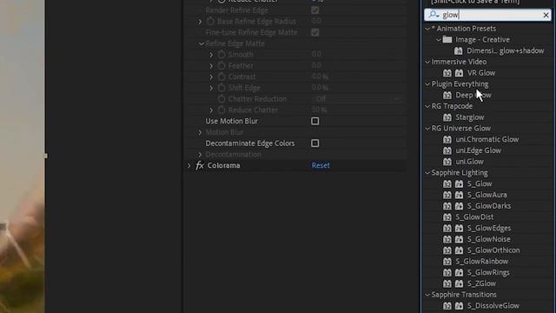Collapse the Sapphire Lighting category
The image size is (556, 313).
pyautogui.click(x=427, y=173)
